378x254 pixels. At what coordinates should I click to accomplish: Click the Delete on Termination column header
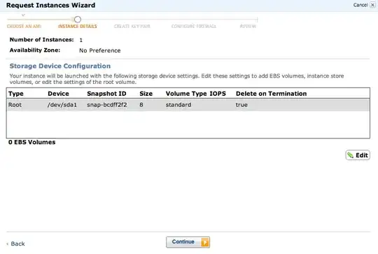271,94
